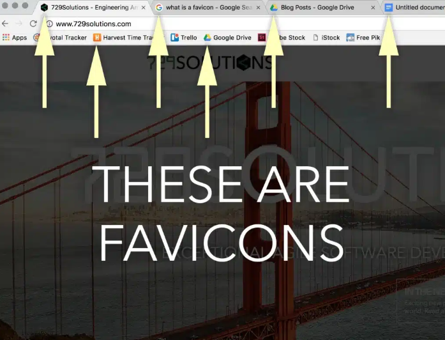The width and height of the screenshot is (445, 340).
Task: Switch to the 729Solutions Engineering tab
Action: point(94,8)
